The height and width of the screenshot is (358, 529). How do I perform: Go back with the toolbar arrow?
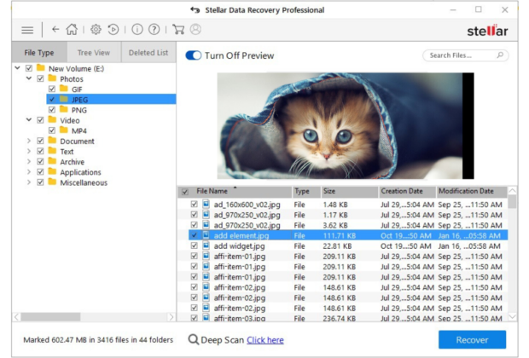tap(55, 29)
